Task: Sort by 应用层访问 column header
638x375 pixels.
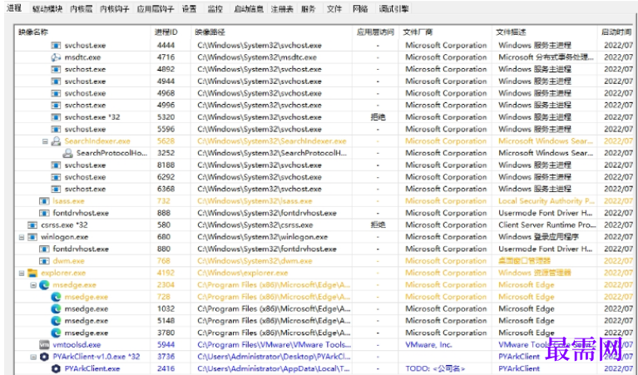Action: [x=375, y=32]
